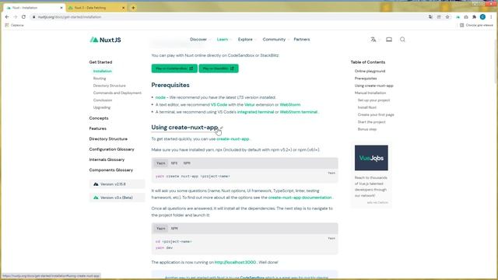Open a new browser tab with plus
The width and height of the screenshot is (498, 280).
tap(133, 8)
